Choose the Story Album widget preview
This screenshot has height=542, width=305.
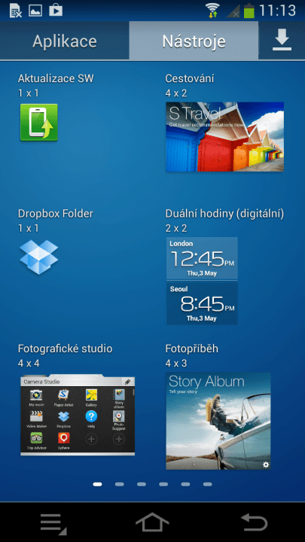pos(218,421)
